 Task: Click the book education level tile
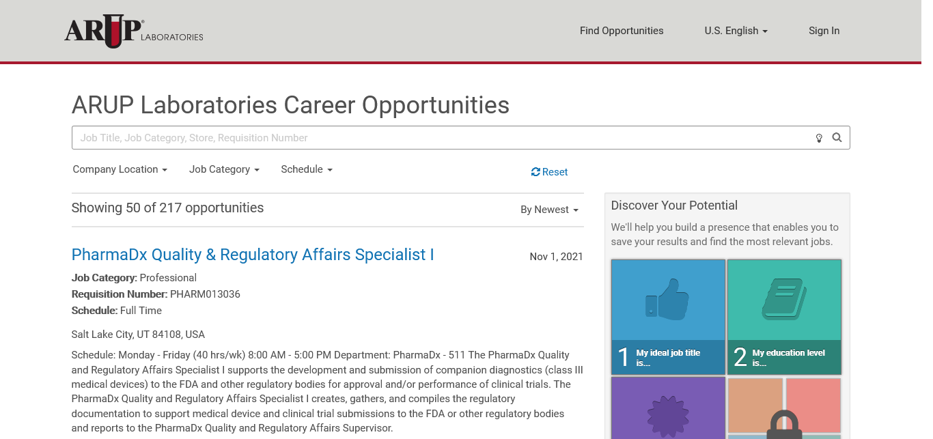point(784,316)
